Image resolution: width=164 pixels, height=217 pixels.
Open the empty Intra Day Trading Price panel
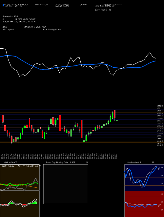pos(66,184)
